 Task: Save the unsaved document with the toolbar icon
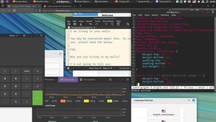pos(81,24)
